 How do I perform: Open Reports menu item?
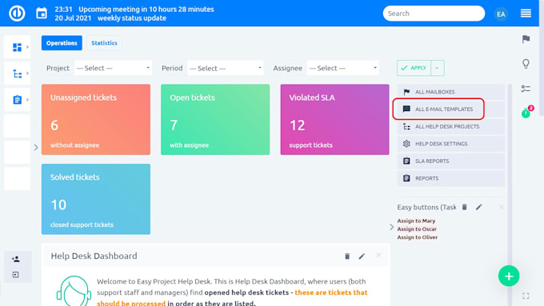[450, 178]
